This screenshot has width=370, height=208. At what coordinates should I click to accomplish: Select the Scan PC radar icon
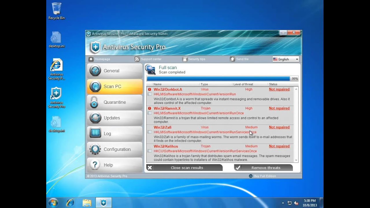click(95, 86)
